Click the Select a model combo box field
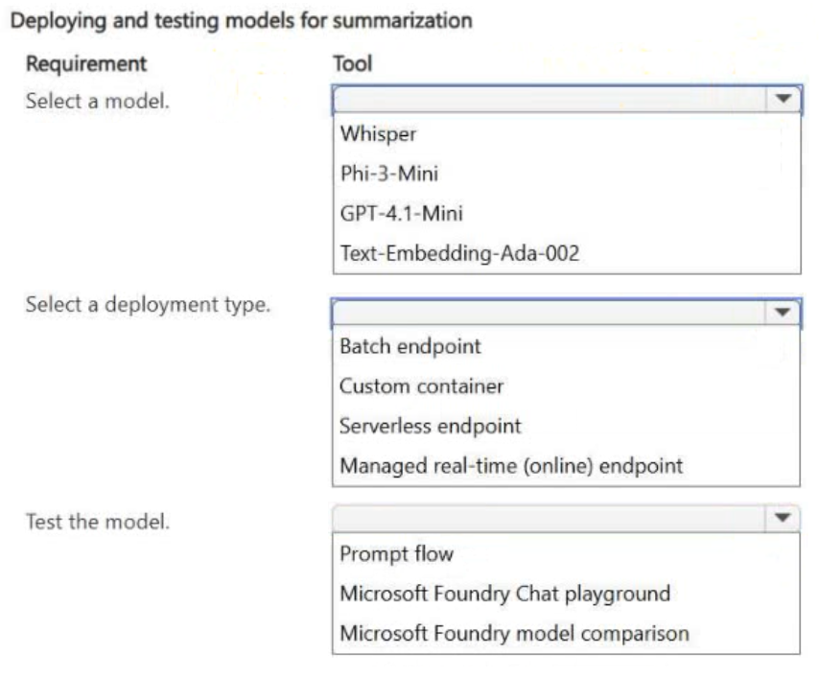The height and width of the screenshot is (677, 819). pos(567,100)
